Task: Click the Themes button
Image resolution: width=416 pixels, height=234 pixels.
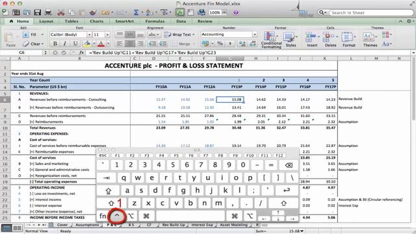Action: (370, 39)
